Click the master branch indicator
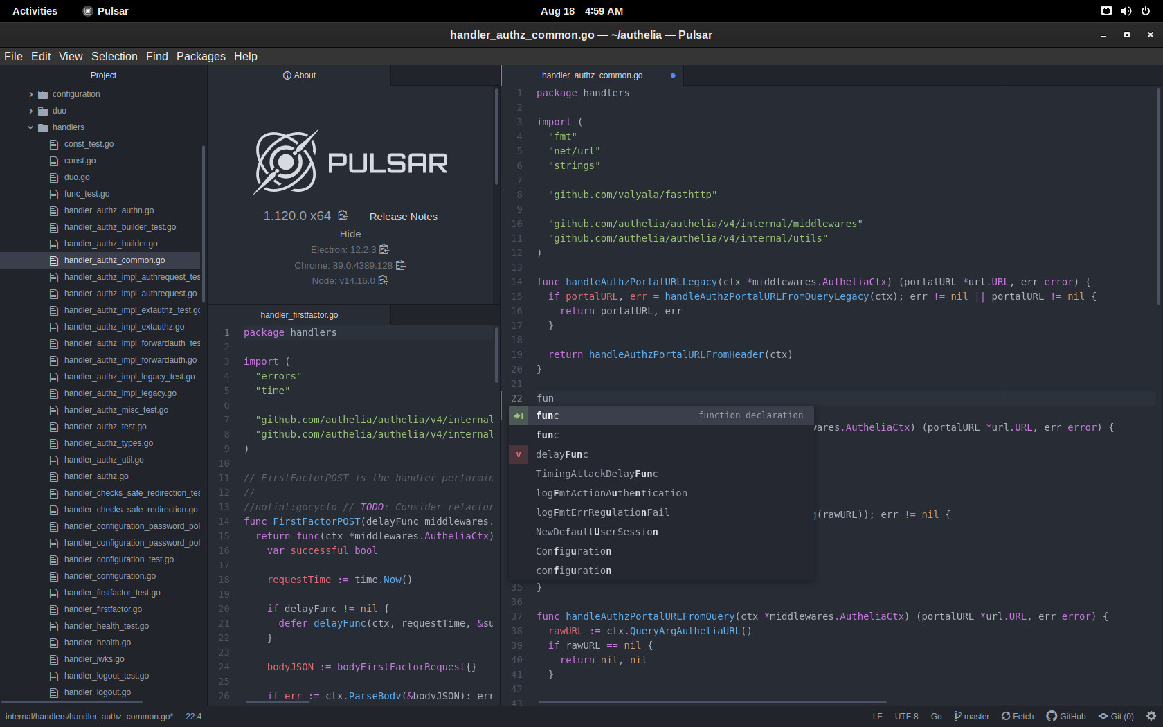The height and width of the screenshot is (727, 1163). pos(971,717)
